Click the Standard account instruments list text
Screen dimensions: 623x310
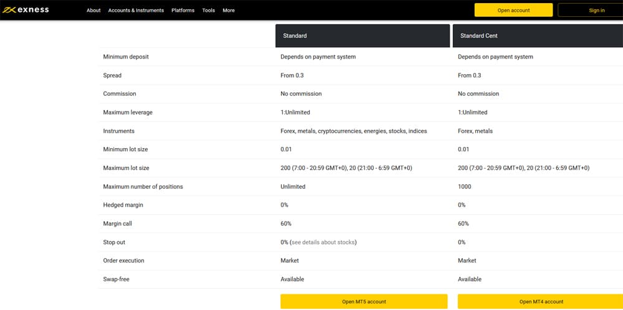tap(353, 131)
